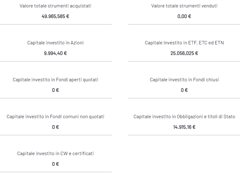
Task: Click the 'Valore totale strumenti acquistati' label
Action: click(x=55, y=6)
